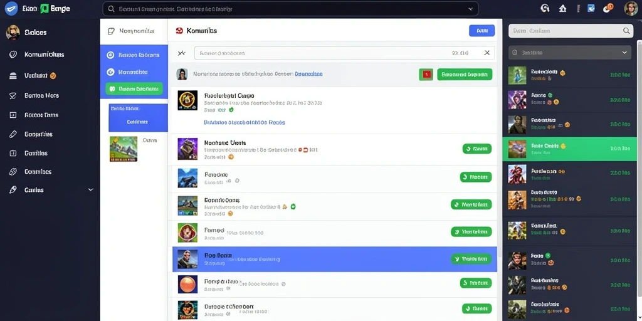
Task: Open the profile avatar in the top-right corner
Action: [x=631, y=9]
